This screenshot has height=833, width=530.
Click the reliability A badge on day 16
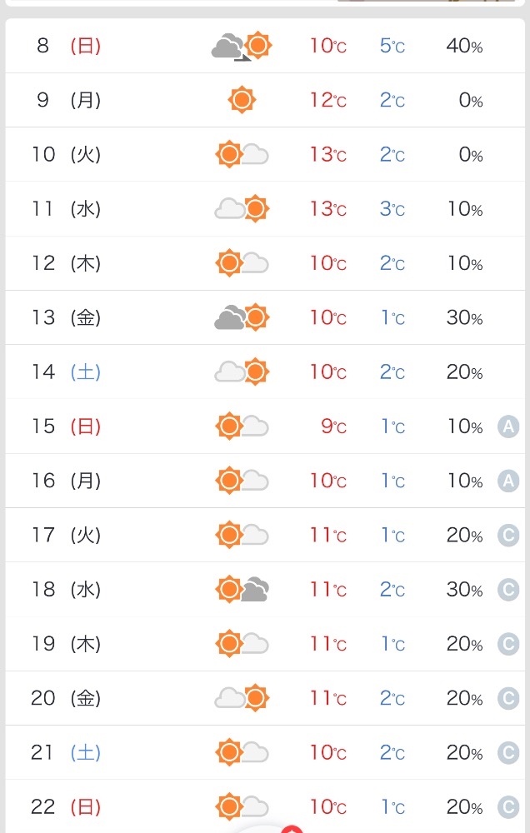[x=508, y=481]
